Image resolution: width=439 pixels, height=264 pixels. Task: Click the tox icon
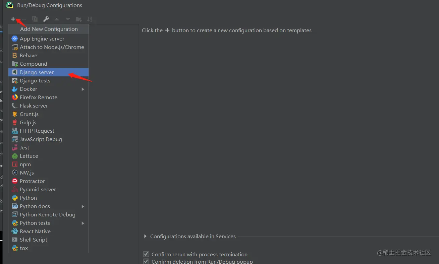click(x=15, y=248)
